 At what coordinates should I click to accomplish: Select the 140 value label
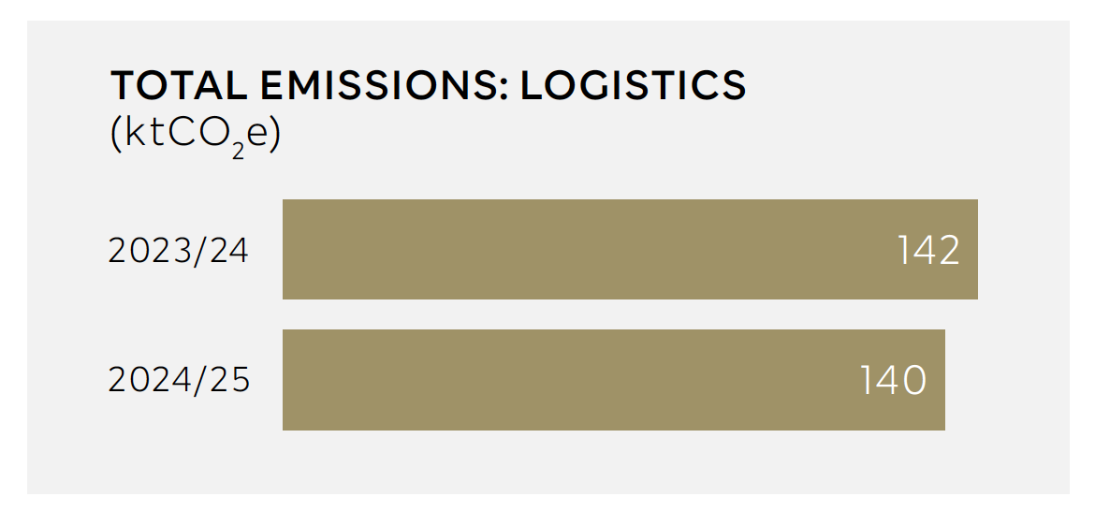tap(893, 381)
